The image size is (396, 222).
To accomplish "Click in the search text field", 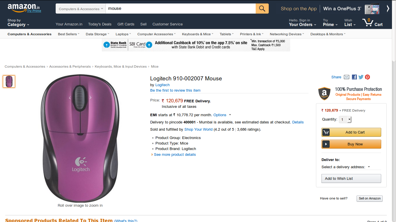I will (180, 9).
